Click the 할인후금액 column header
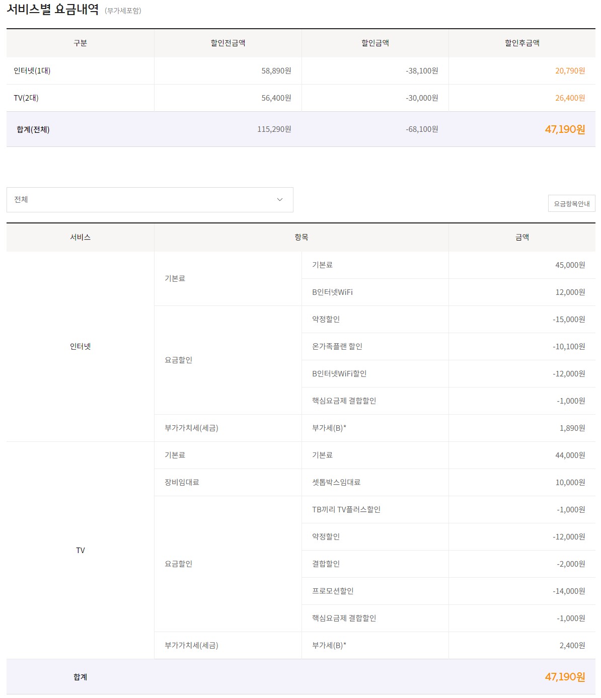Image resolution: width=601 pixels, height=698 pixels. (522, 43)
